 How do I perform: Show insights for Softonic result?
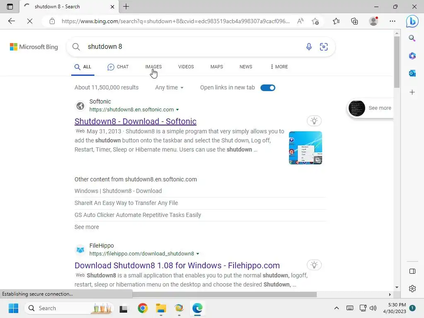(x=314, y=120)
